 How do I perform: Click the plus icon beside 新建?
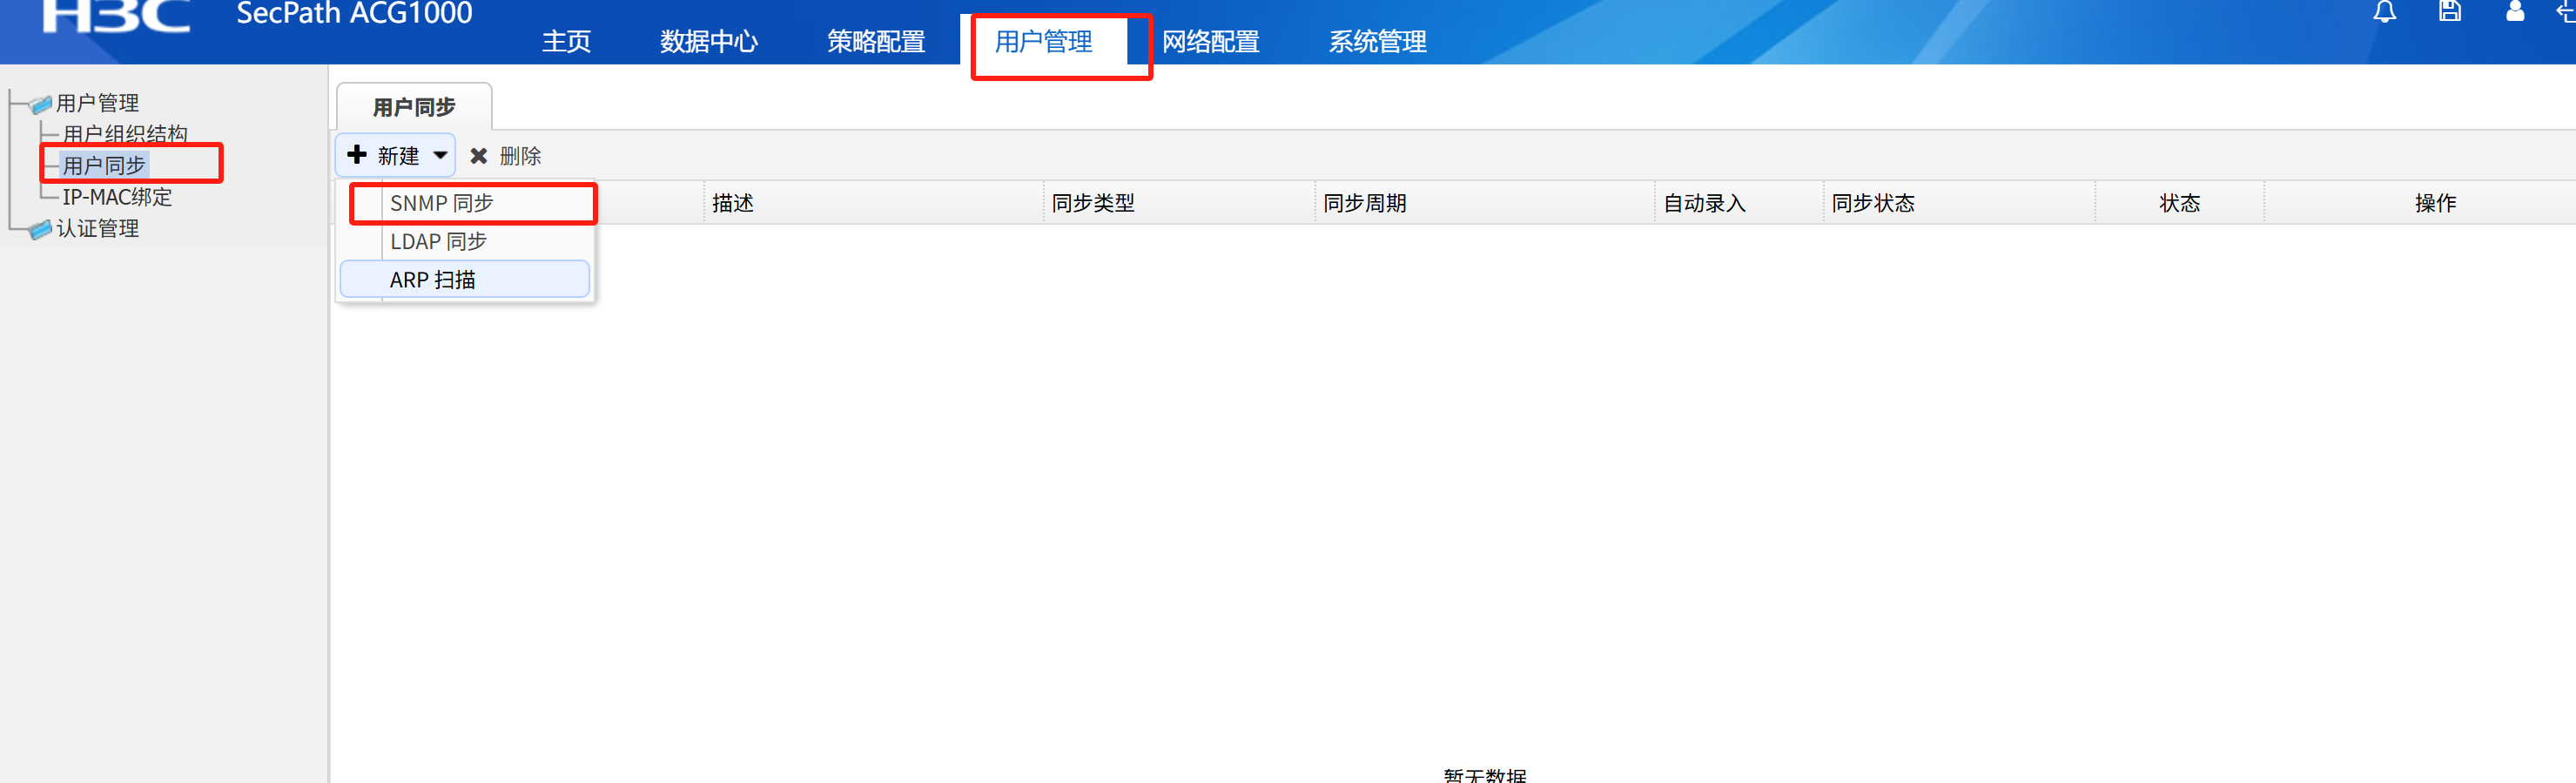(357, 155)
